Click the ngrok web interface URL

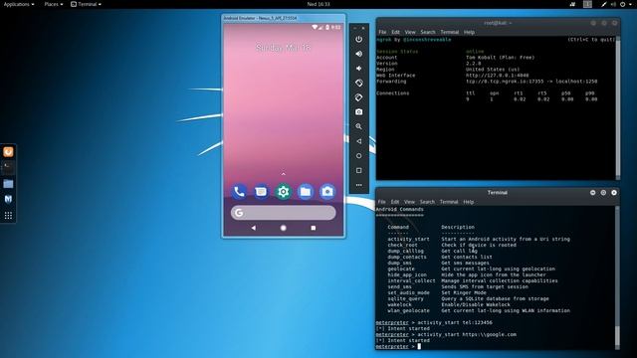(498, 76)
